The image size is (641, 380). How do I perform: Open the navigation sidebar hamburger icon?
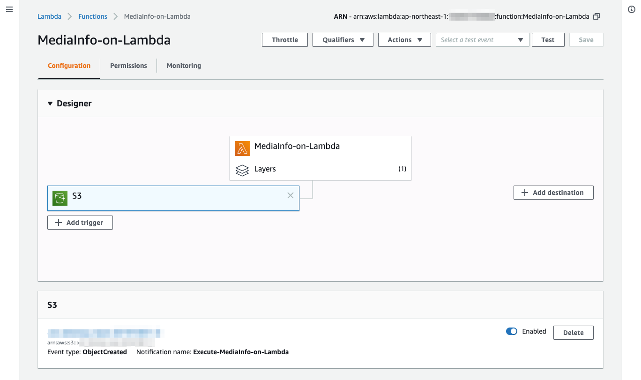[x=9, y=9]
